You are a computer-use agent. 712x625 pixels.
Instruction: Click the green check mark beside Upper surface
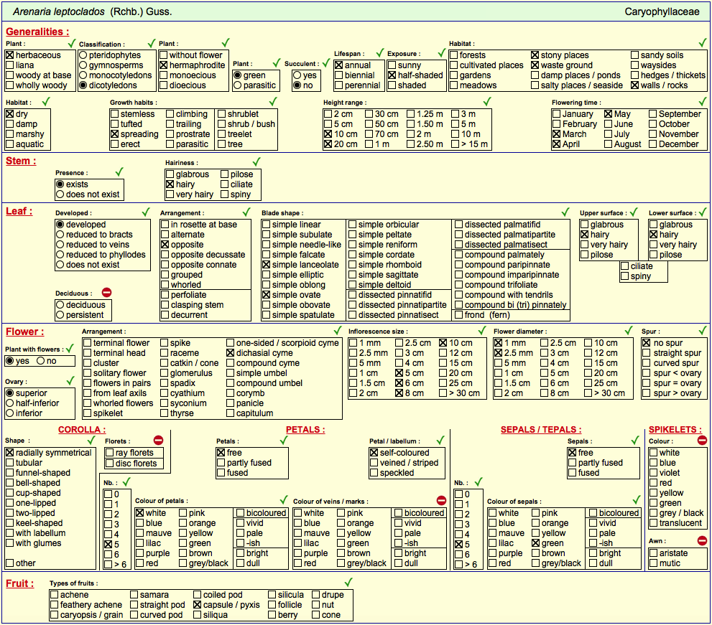click(634, 212)
